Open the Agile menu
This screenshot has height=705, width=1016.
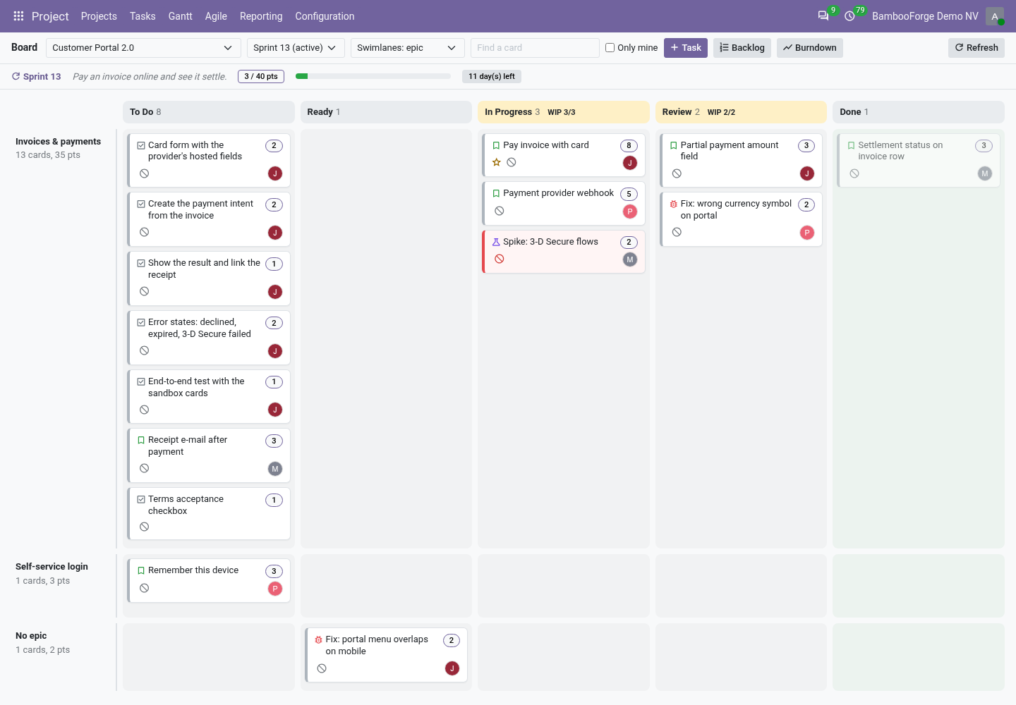click(x=216, y=16)
